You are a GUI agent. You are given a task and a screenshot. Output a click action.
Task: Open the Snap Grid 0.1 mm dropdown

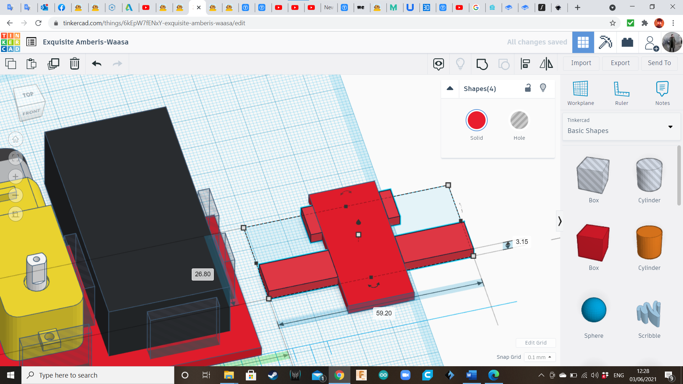click(x=539, y=357)
